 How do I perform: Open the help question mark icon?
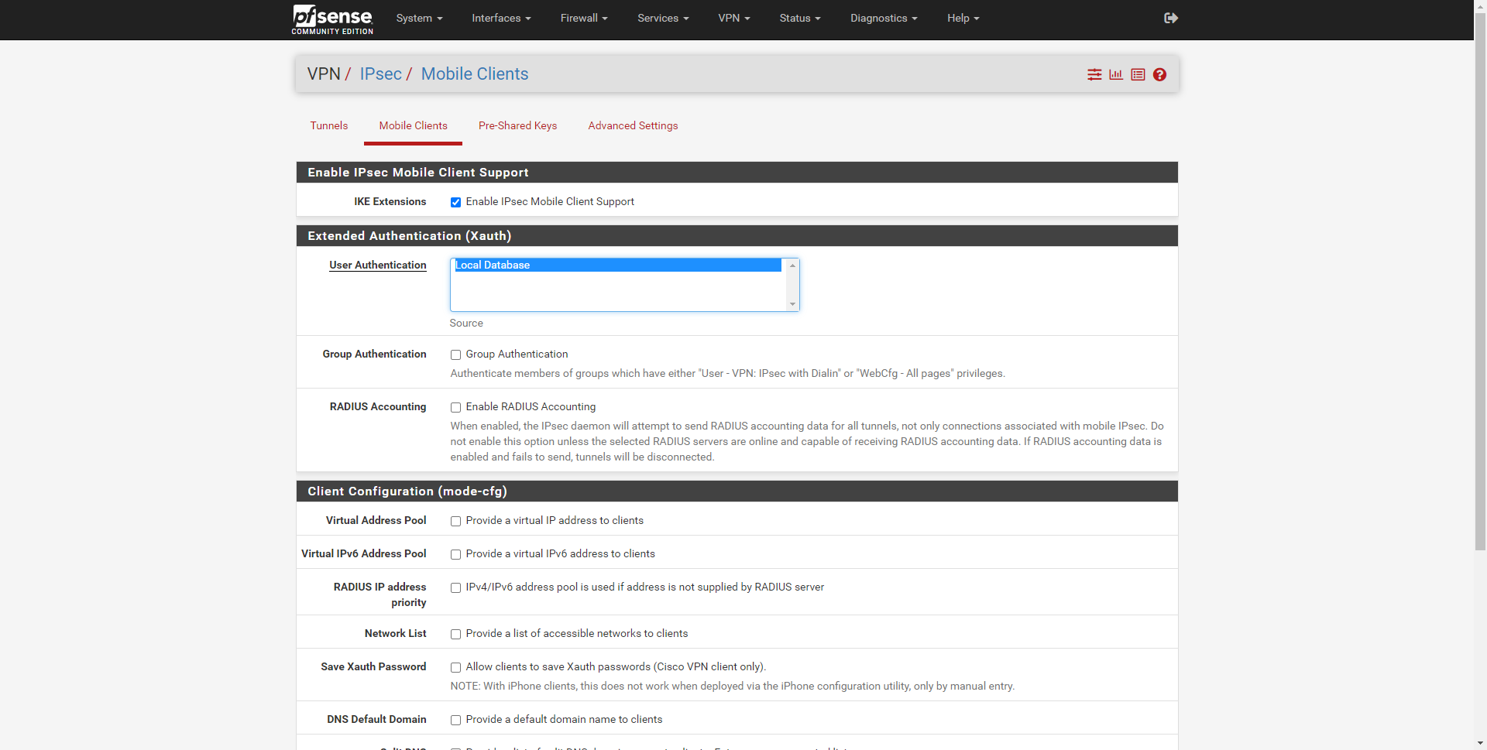(x=1159, y=74)
